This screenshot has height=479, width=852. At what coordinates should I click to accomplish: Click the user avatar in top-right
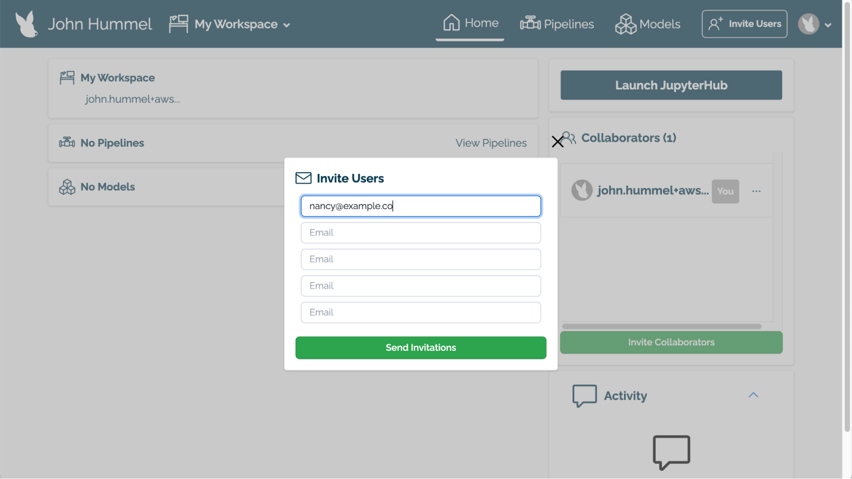click(809, 24)
